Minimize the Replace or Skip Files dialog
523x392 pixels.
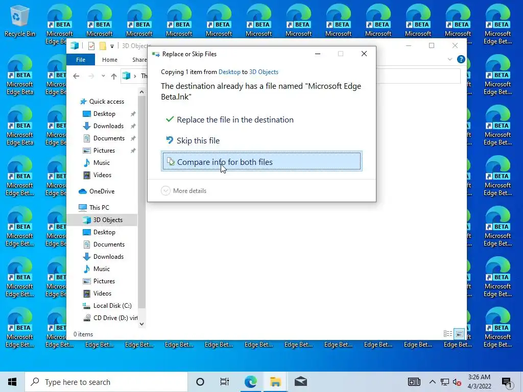(x=318, y=54)
